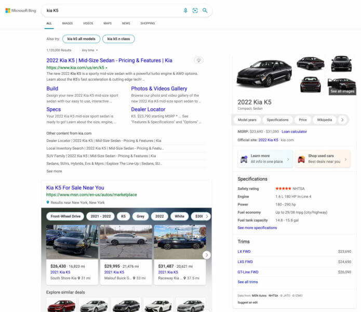The width and height of the screenshot is (361, 312).
Task: Click South Shore Kia dealer name
Action: pos(63,278)
